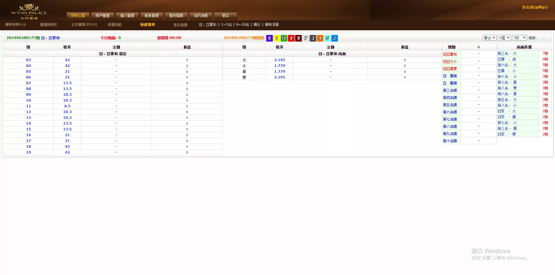The width and height of the screenshot is (555, 275).
Task: Click the dark red number 9 ball
Action: [x=298, y=38]
